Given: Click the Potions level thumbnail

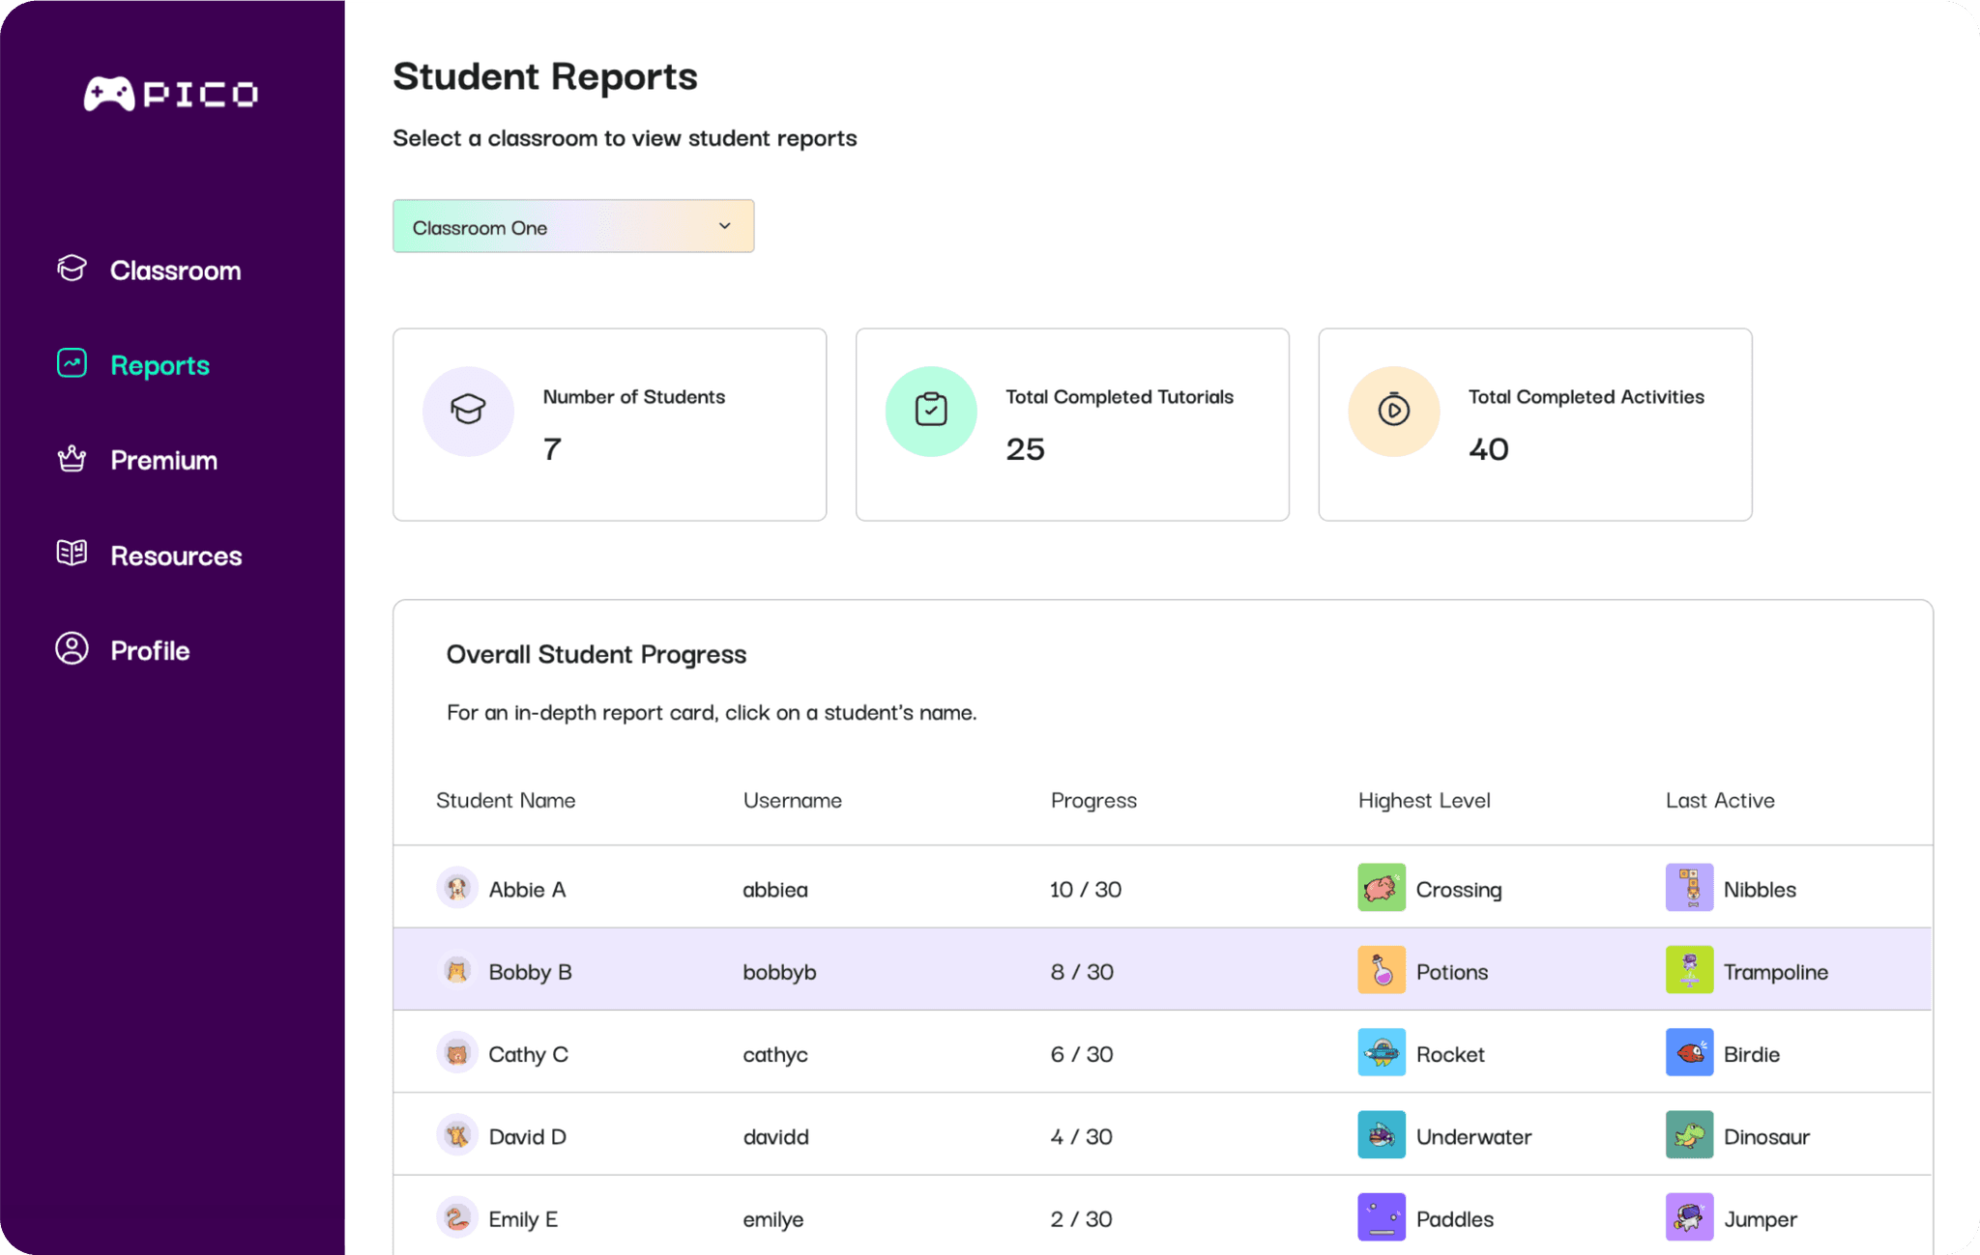Looking at the screenshot, I should 1381,970.
